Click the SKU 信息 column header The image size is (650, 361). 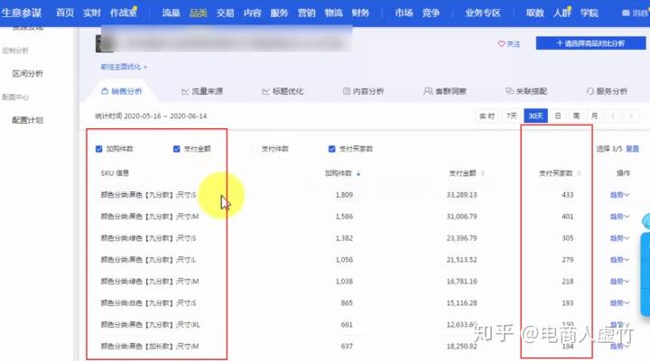[x=115, y=173]
